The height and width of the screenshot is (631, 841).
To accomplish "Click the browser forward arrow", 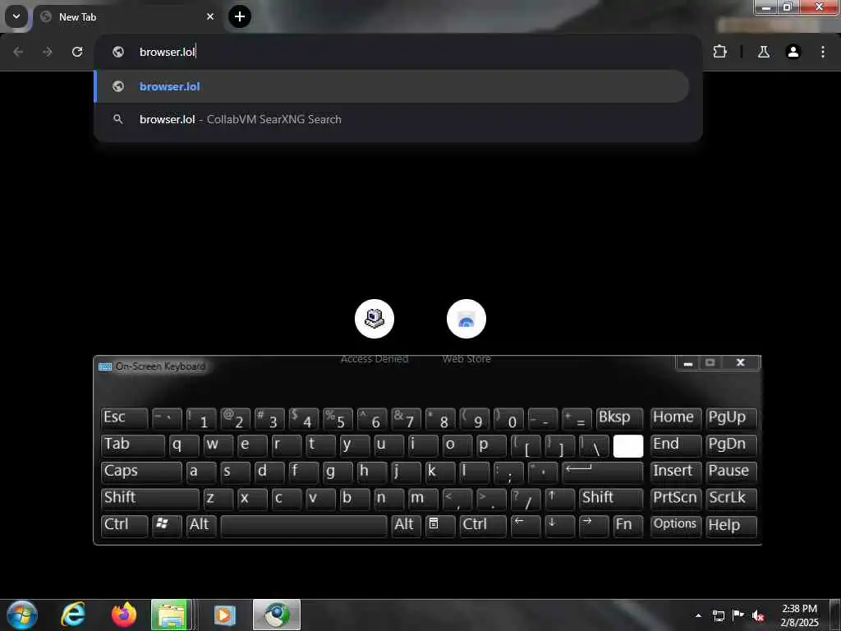I will point(48,52).
